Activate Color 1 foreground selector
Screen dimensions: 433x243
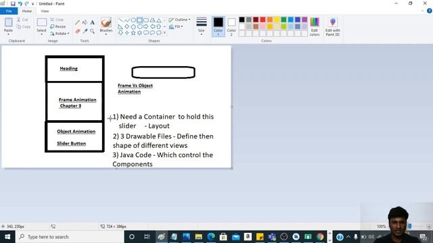pos(218,27)
